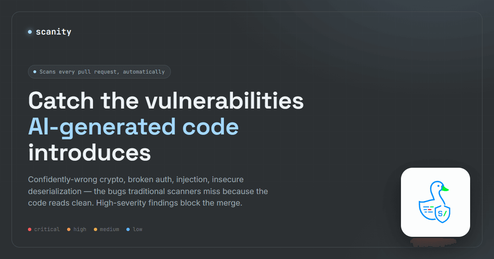Viewport: 494px width, 259px height.
Task: Select the 'high' severity label
Action: click(x=80, y=229)
